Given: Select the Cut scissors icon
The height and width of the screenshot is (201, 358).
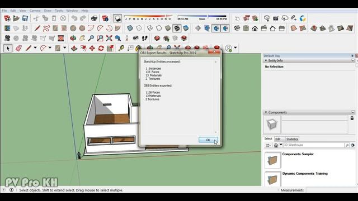Looking at the screenshot, I should 36,18.
